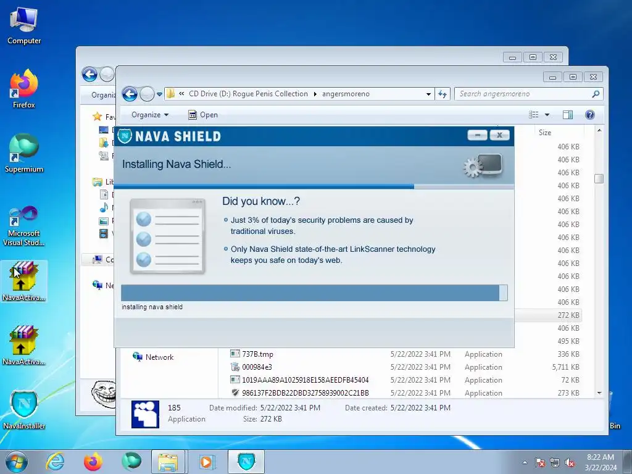Click the muted volume tray icon
632x474 pixels.
pos(570,462)
